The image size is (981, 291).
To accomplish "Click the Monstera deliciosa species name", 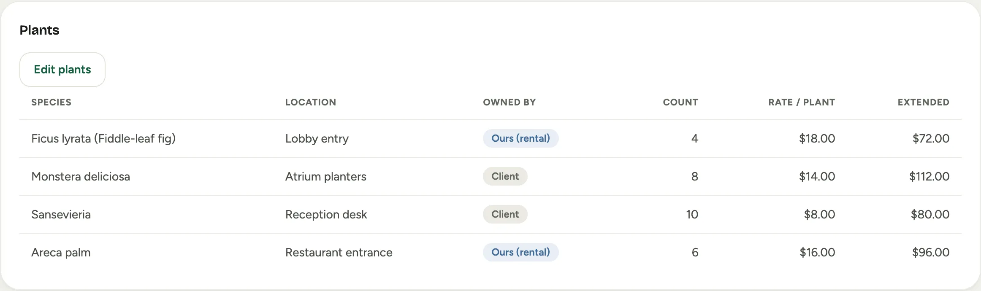I will click(81, 176).
